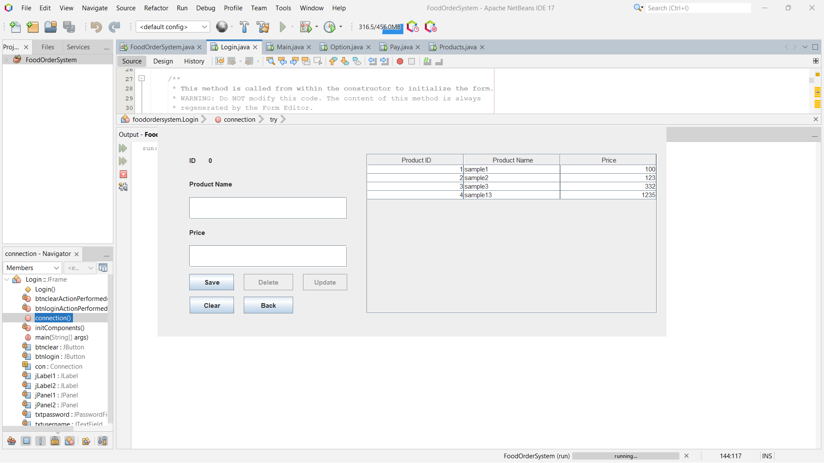The width and height of the screenshot is (824, 463).
Task: Click the Clear button in the form
Action: tap(212, 305)
